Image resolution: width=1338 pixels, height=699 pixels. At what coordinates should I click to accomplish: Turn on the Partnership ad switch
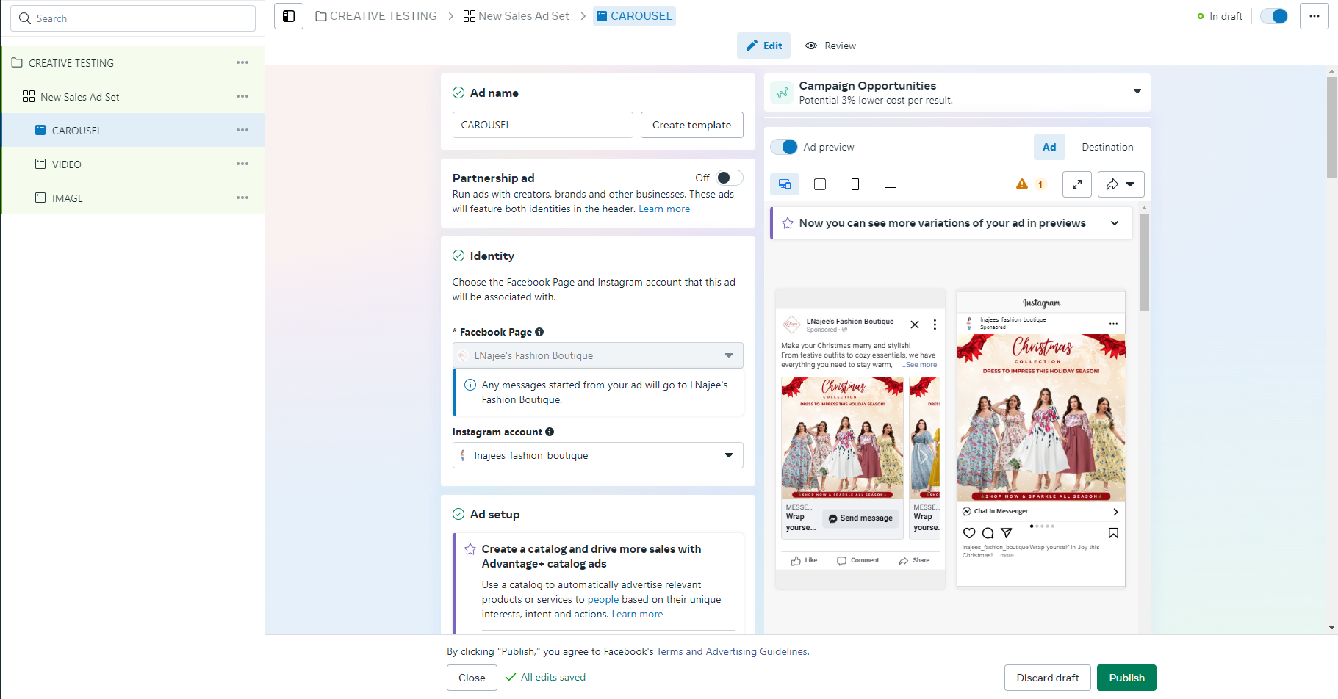[x=729, y=178]
